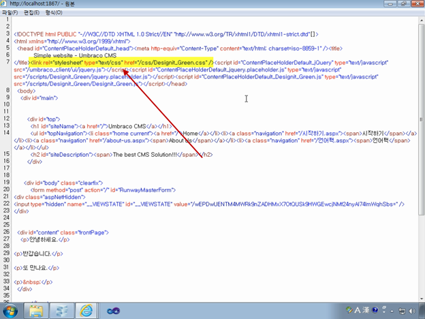Click the 또 만나요 paragraph line
The width and height of the screenshot is (425, 319).
(x=36, y=268)
